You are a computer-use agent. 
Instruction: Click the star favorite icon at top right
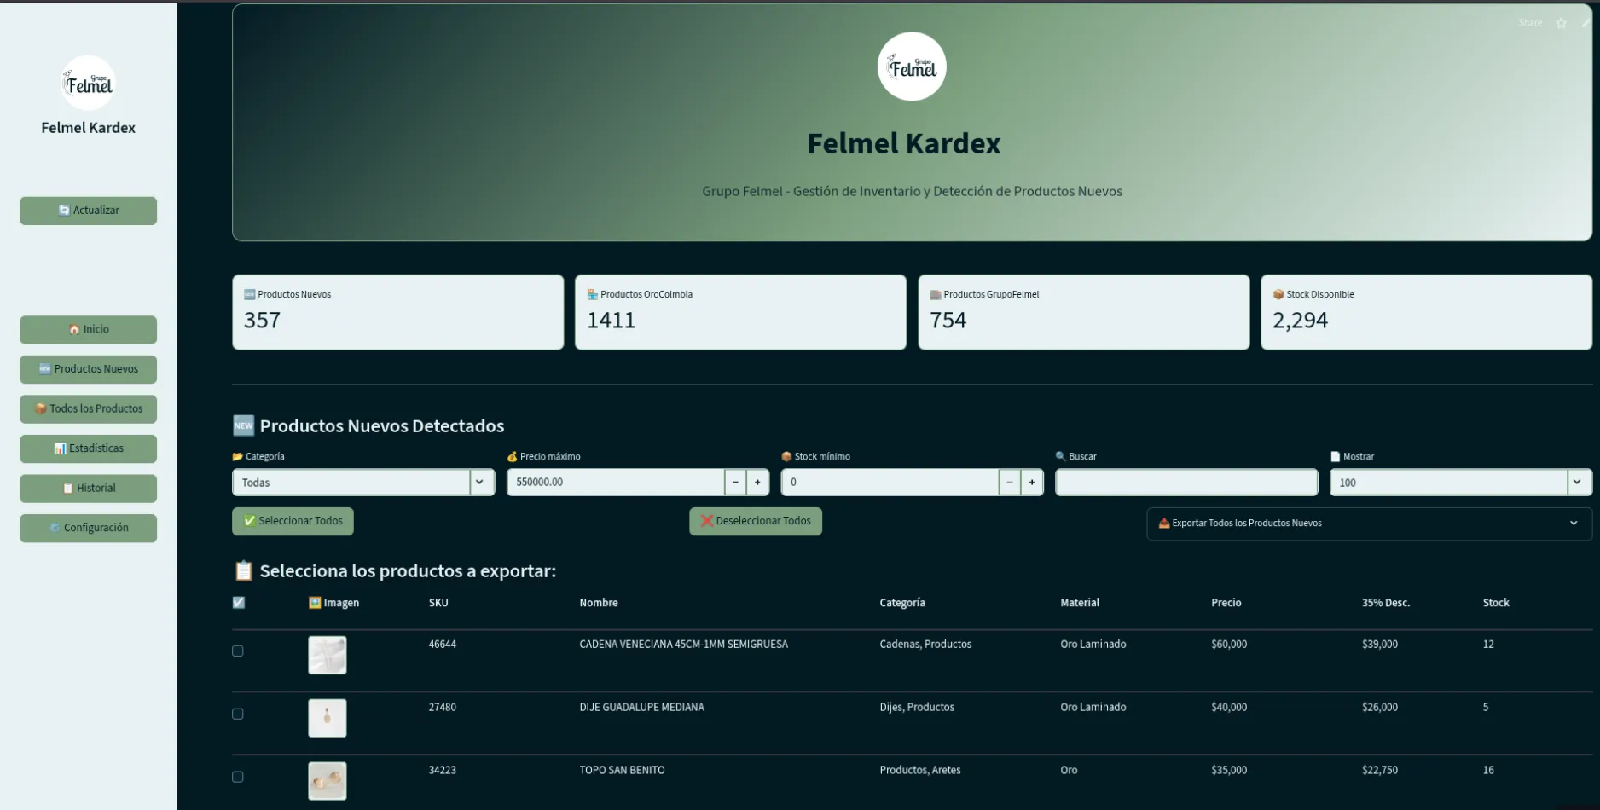[x=1561, y=23]
